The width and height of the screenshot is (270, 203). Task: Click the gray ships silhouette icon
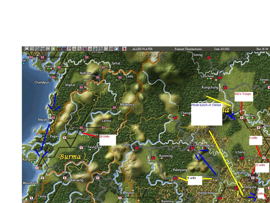[90, 49]
